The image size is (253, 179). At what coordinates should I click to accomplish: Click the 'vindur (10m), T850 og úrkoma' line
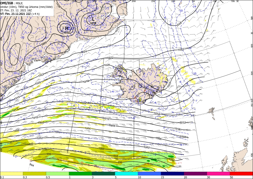(x=27, y=7)
